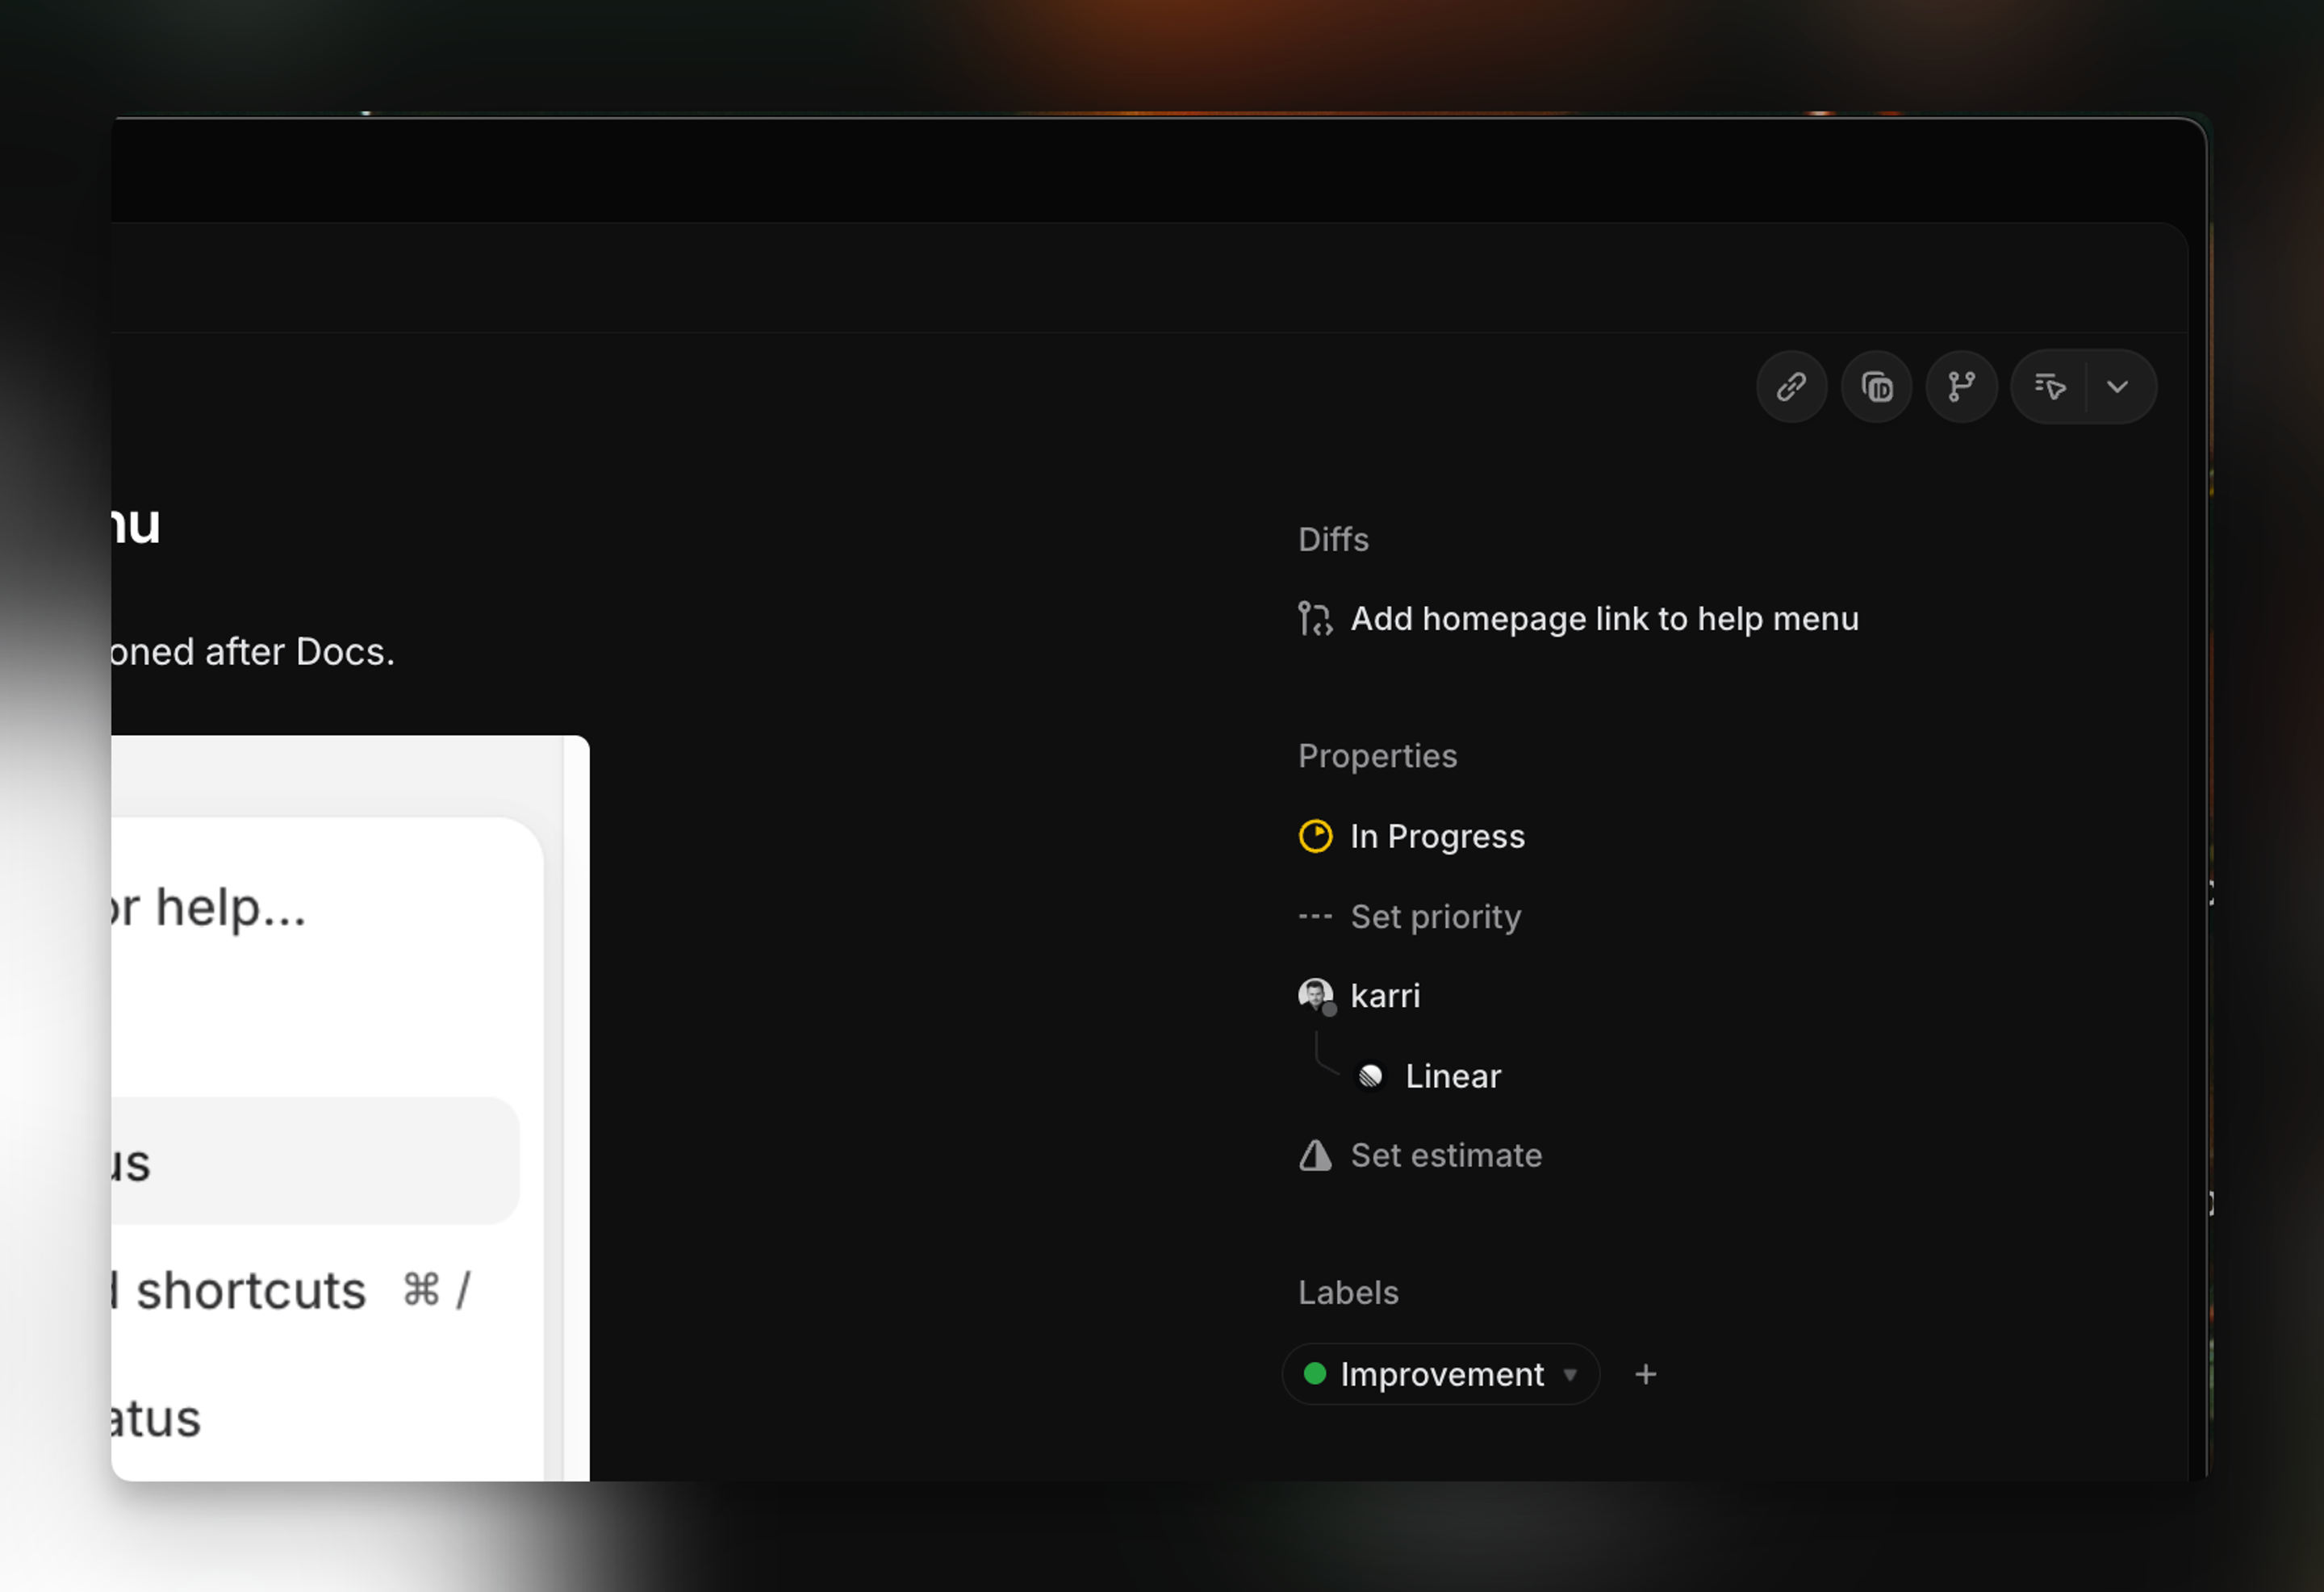Click the Labels section heading
This screenshot has width=2324, height=1592.
1348,1293
